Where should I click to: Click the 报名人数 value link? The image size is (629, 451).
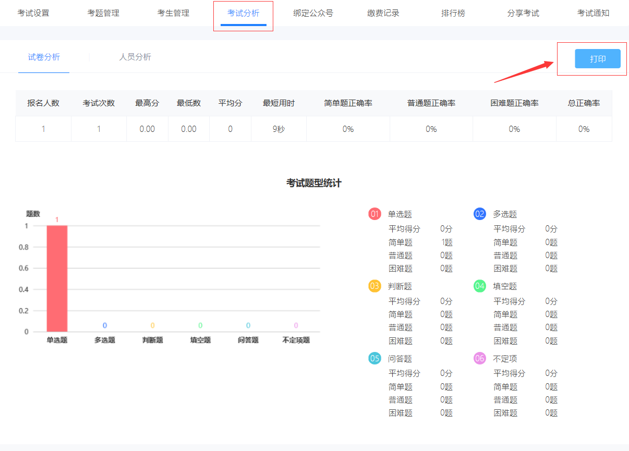point(43,129)
